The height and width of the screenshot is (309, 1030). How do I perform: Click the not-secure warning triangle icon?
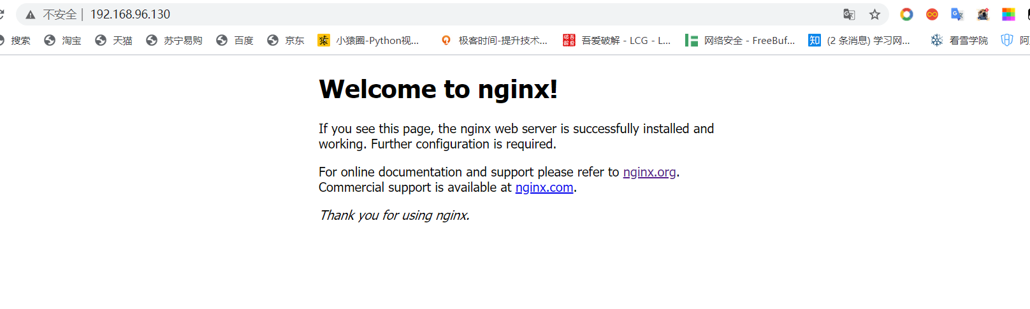tap(30, 14)
